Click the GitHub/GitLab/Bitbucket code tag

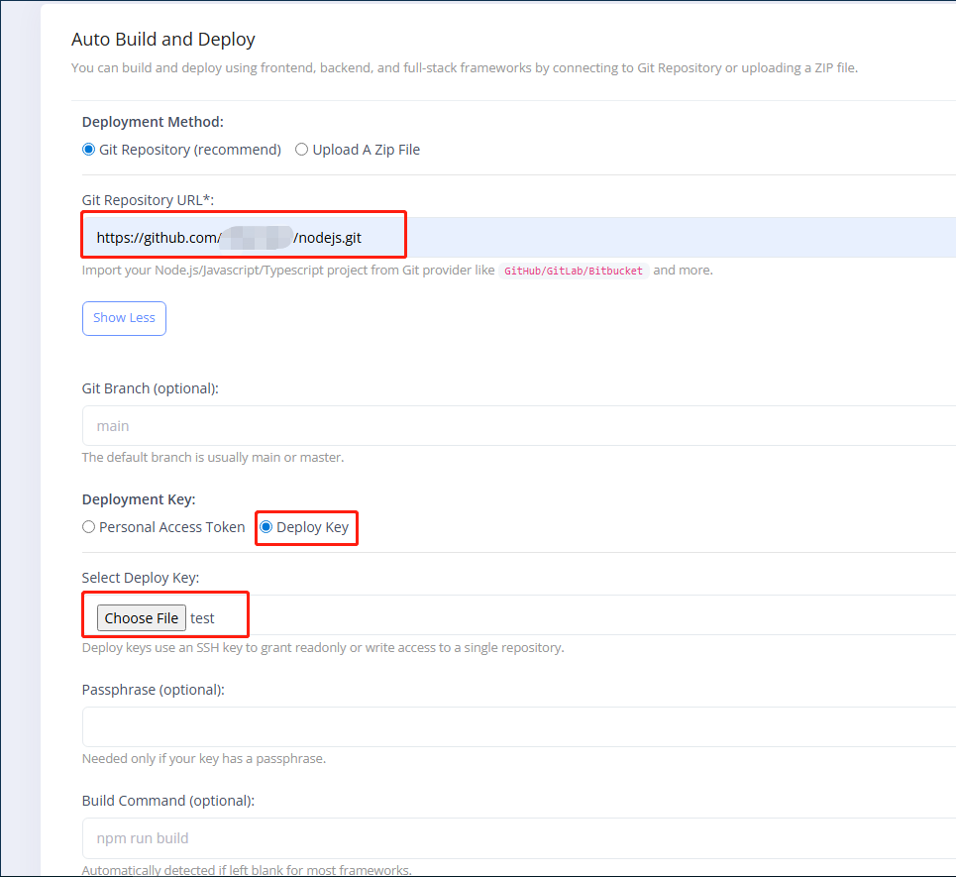click(574, 271)
